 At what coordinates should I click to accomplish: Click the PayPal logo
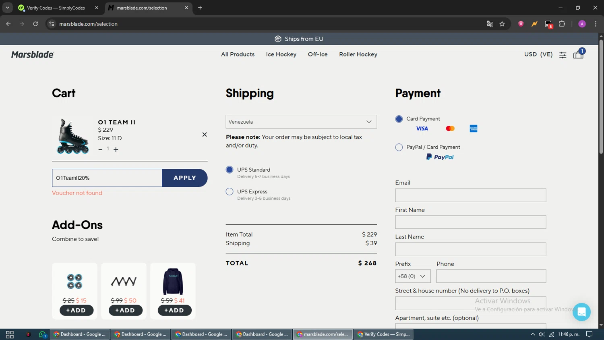click(440, 157)
